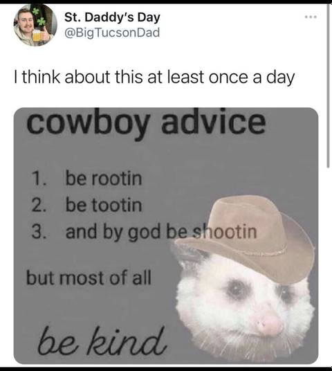
Task: Click the tweet text about thinking once a day
Action: pos(154,78)
